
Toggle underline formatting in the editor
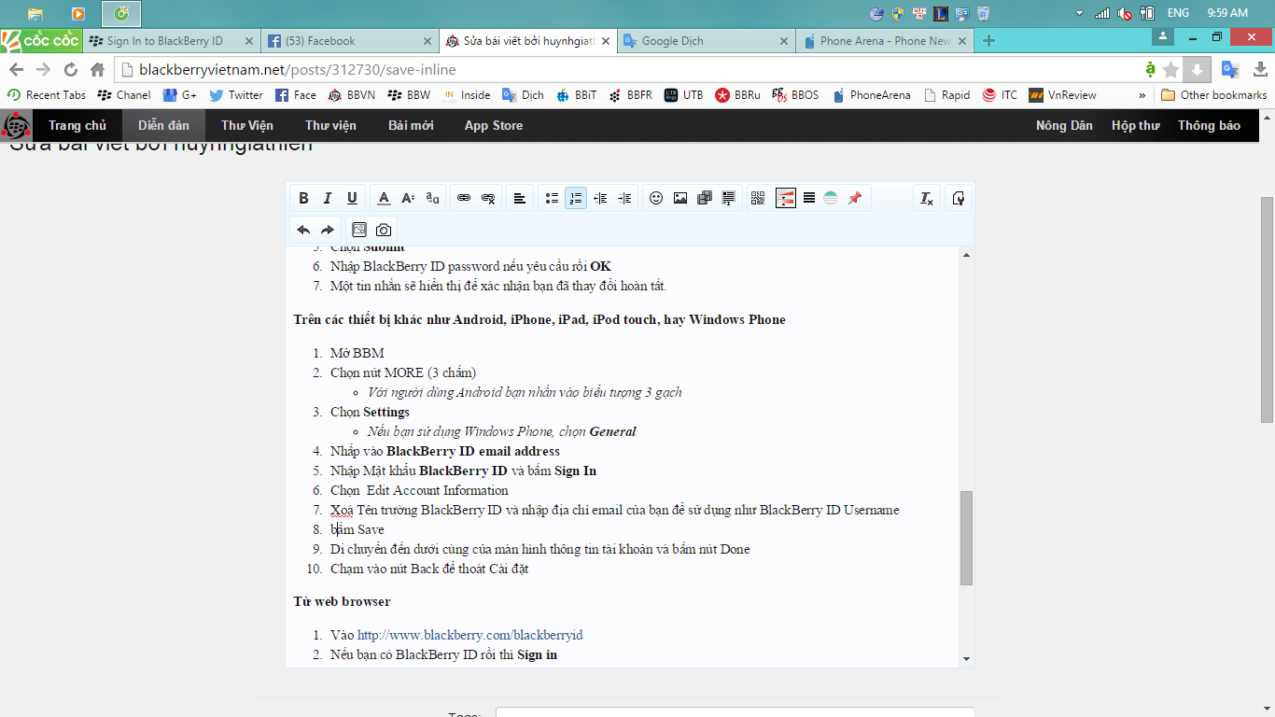coord(352,198)
